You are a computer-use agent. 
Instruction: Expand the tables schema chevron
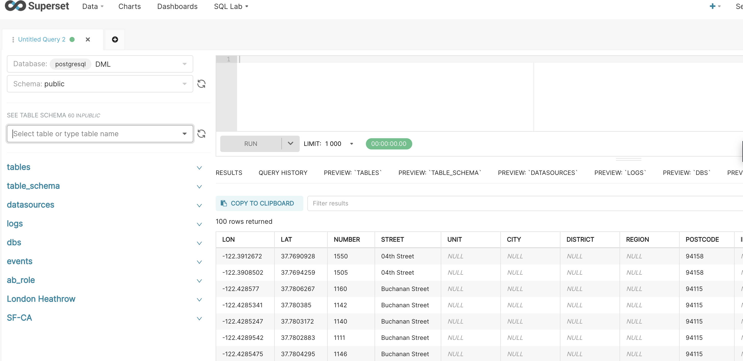tap(199, 168)
